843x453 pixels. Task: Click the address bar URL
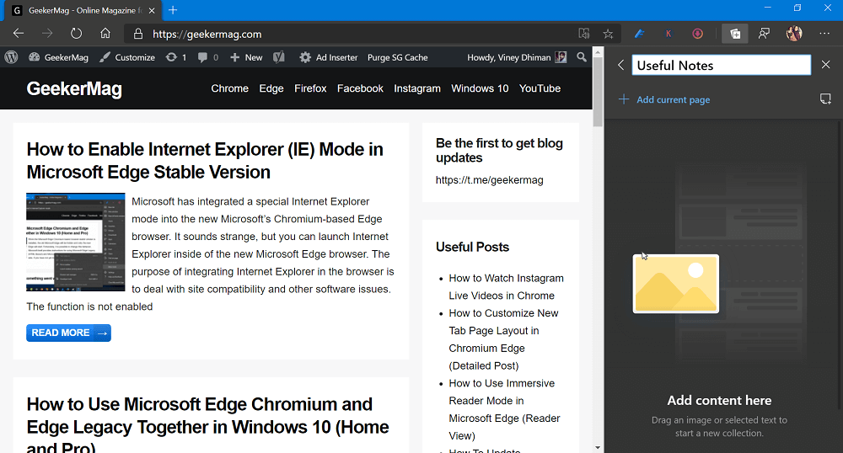tap(207, 34)
